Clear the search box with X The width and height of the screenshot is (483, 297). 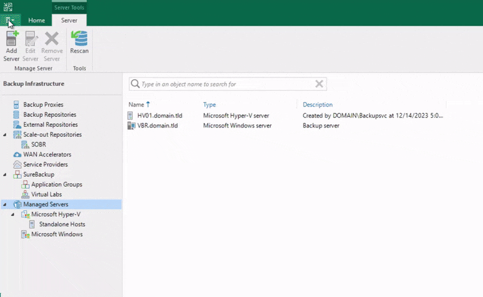tap(319, 84)
